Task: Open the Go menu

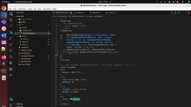Action: (35, 9)
